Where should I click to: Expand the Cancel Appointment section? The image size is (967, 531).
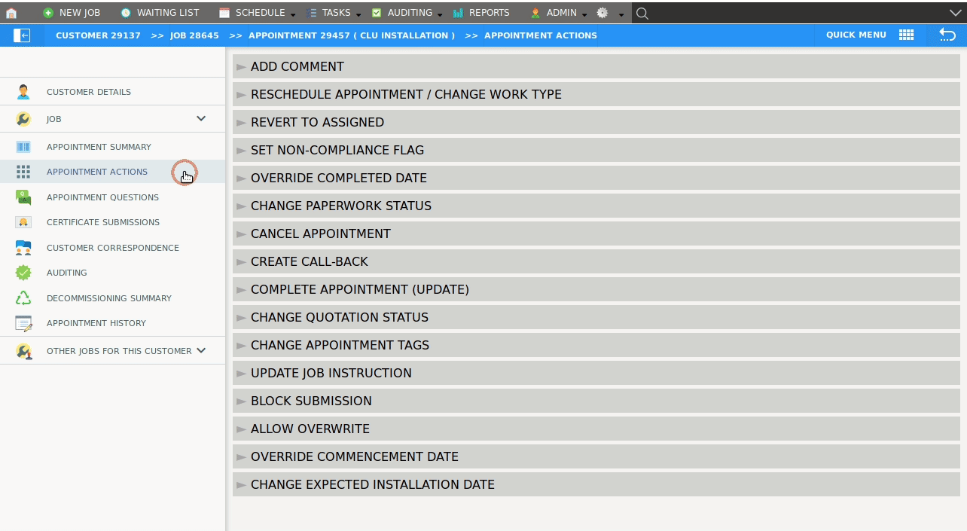[320, 233]
